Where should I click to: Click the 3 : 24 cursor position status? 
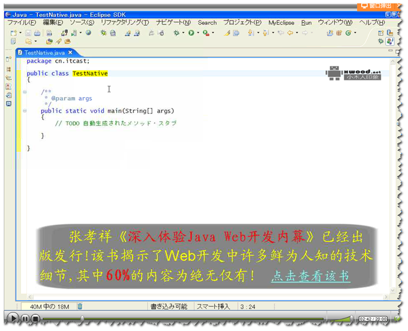click(x=248, y=307)
